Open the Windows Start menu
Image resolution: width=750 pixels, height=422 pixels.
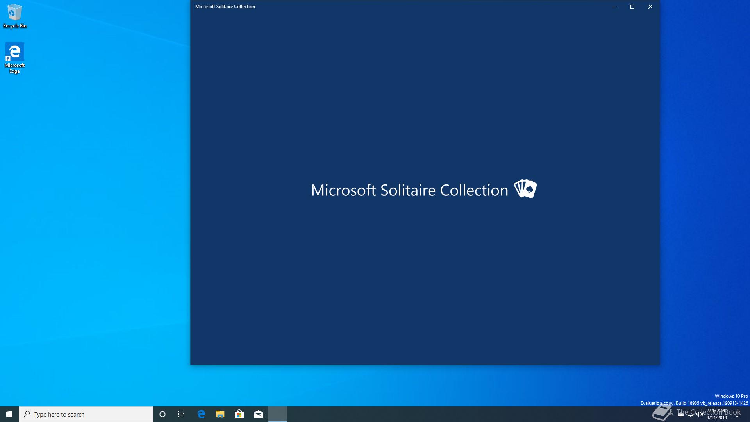tap(9, 414)
